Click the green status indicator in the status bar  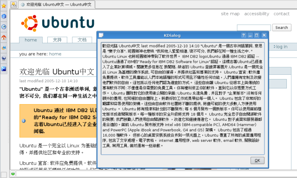point(13,174)
